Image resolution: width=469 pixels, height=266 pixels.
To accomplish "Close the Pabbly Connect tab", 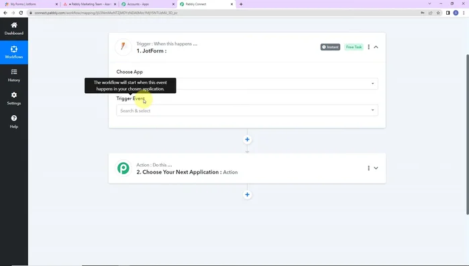I will [x=231, y=4].
